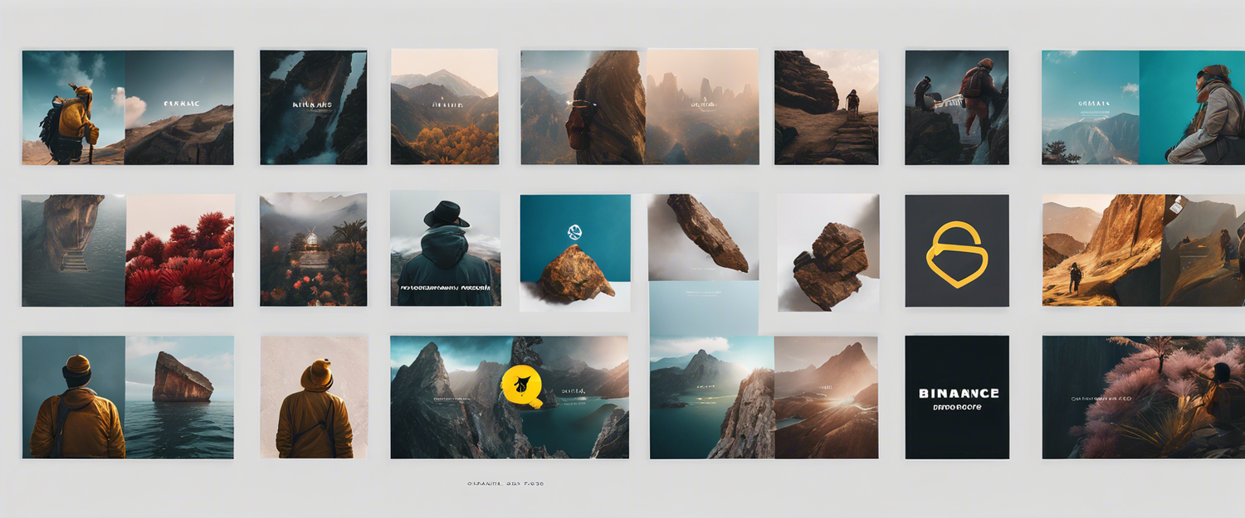Select the dark canyon waterfall thumbnail
Viewport: 1245px width, 518px height.
(313, 107)
